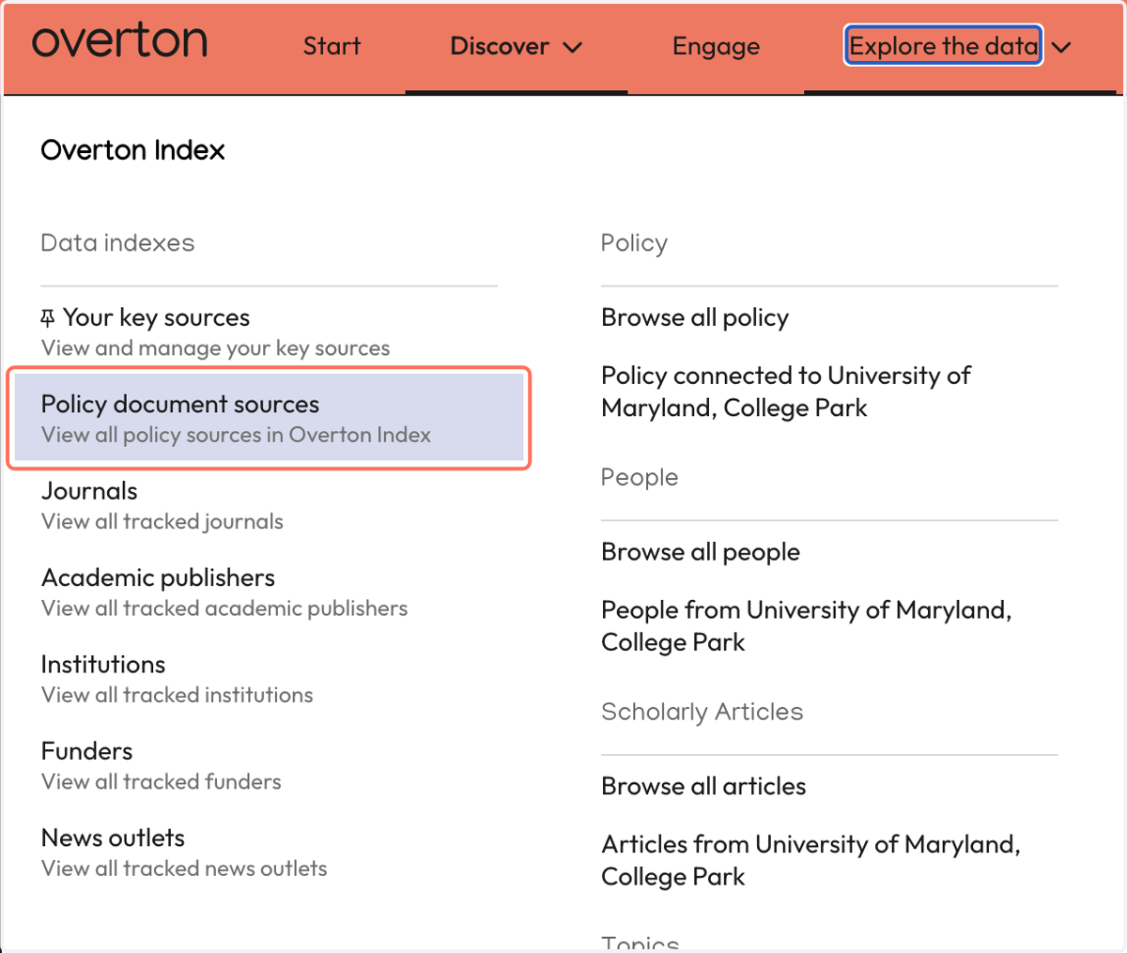Click the 'People' section label

pos(639,477)
